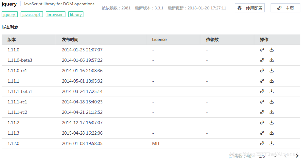
Task: Copy link for version 1.12.0
Action: 262,143
